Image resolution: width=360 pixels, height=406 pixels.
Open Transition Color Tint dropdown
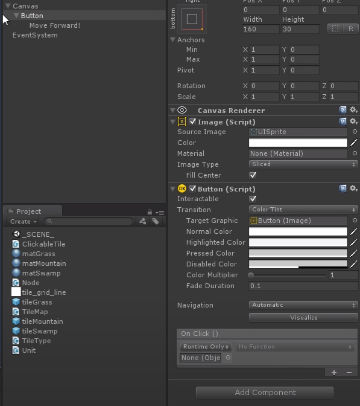(303, 210)
